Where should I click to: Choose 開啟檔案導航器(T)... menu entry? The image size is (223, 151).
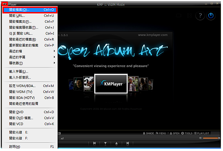30,28
